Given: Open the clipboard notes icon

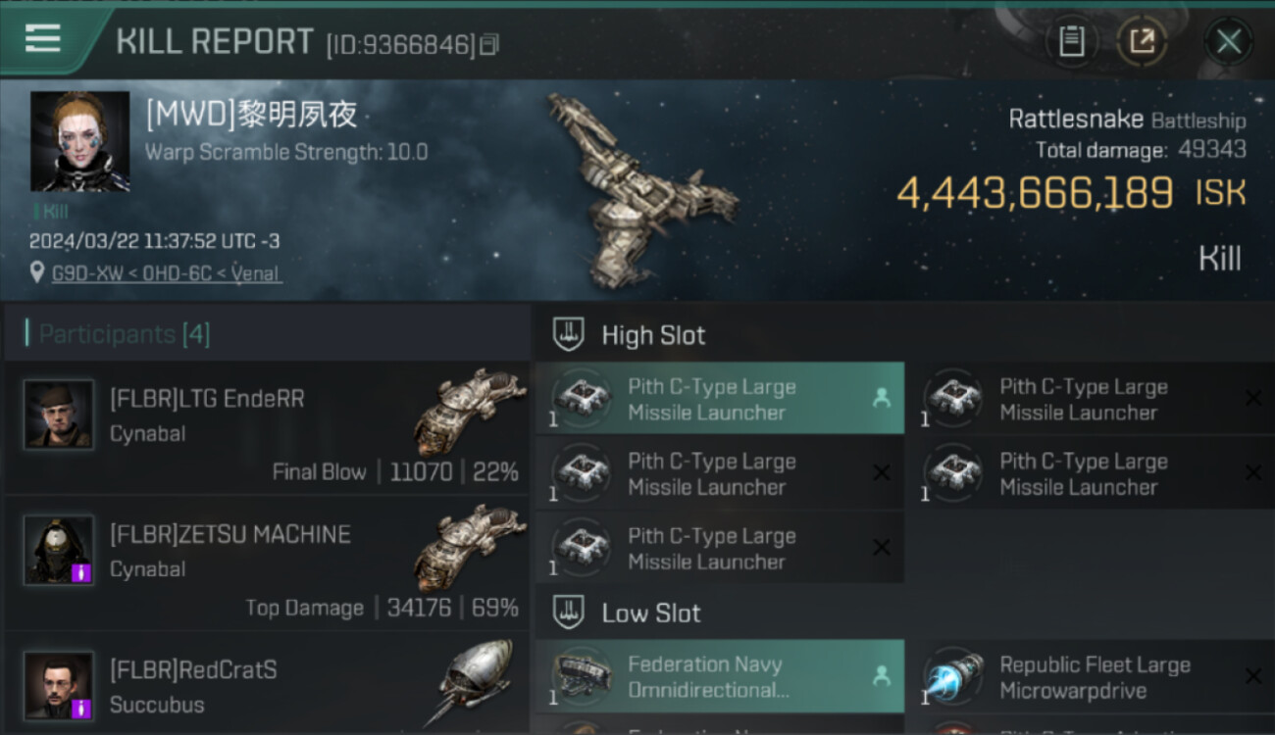Looking at the screenshot, I should 1071,41.
